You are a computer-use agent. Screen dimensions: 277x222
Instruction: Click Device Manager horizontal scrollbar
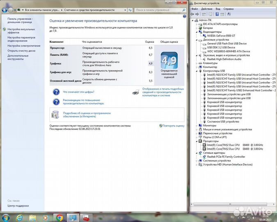click(x=230, y=204)
